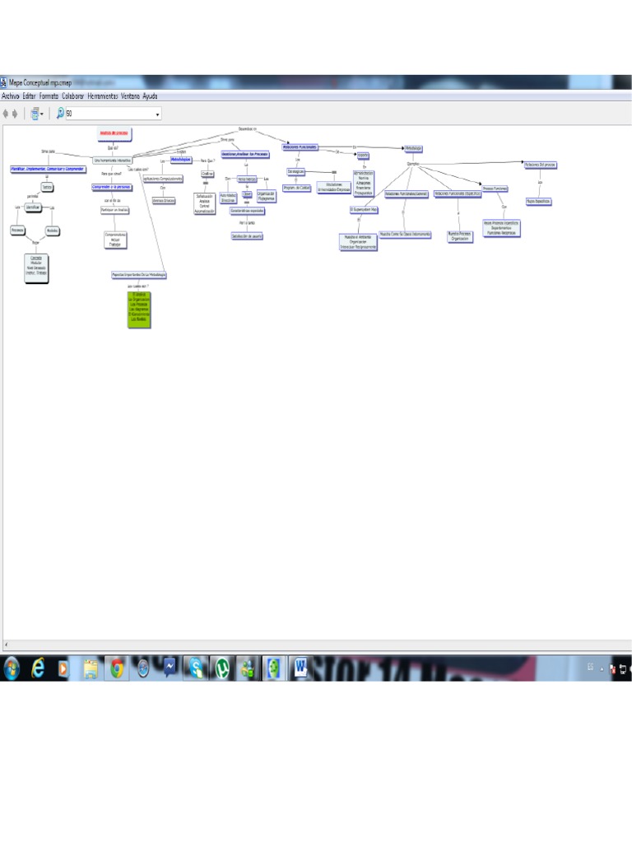Viewport: 632px width, 843px height.
Task: Select the 'Estratégicos' concept node
Action: click(295, 171)
